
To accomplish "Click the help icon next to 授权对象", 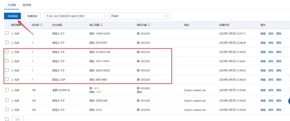I will [x=148, y=25].
